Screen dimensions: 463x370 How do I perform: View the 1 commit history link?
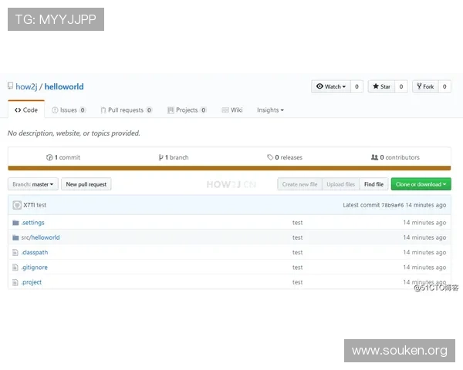point(63,157)
